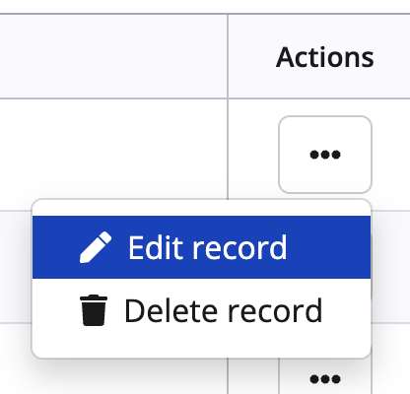Click the Actions column header
410x394 pixels.
(x=325, y=57)
